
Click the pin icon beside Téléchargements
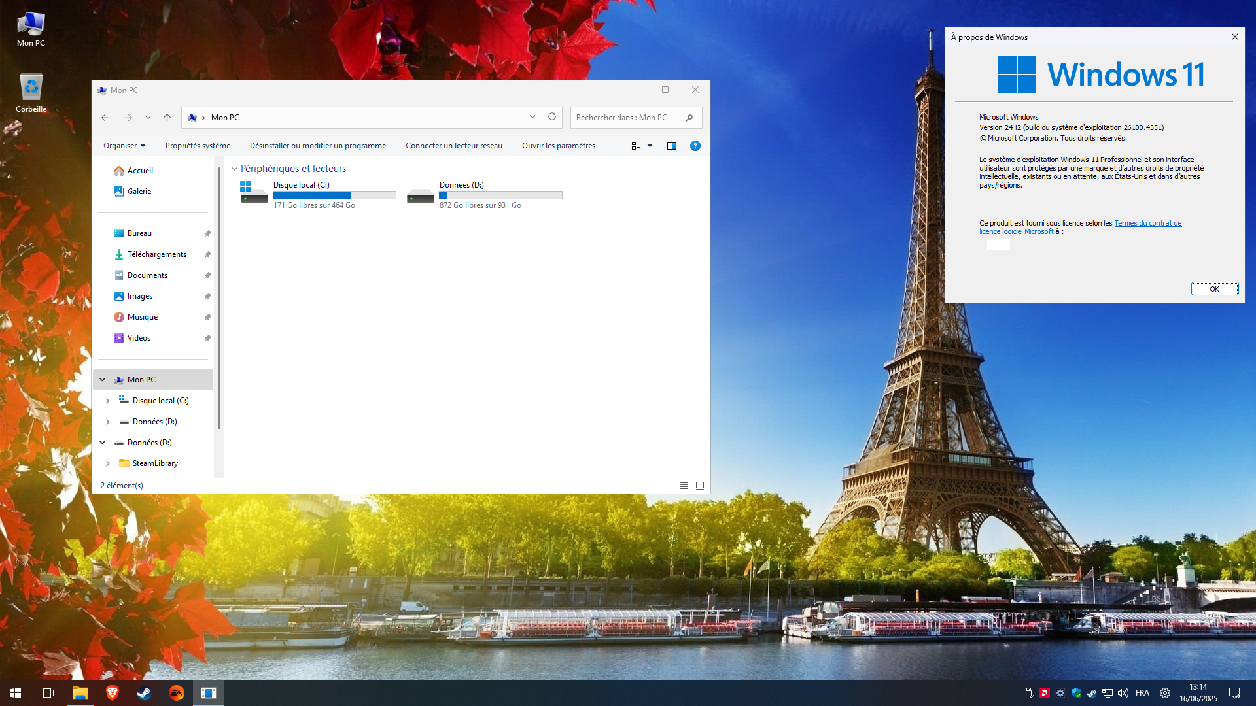(207, 254)
